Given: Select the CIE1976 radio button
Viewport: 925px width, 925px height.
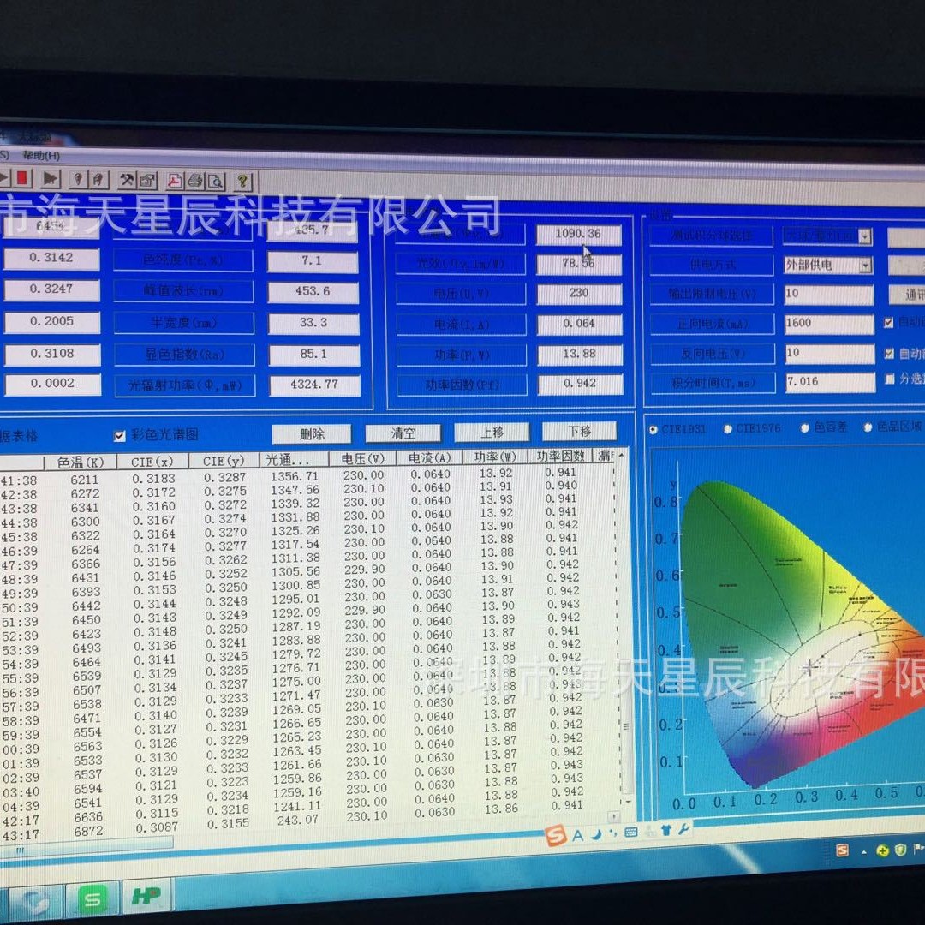Looking at the screenshot, I should coord(728,429).
